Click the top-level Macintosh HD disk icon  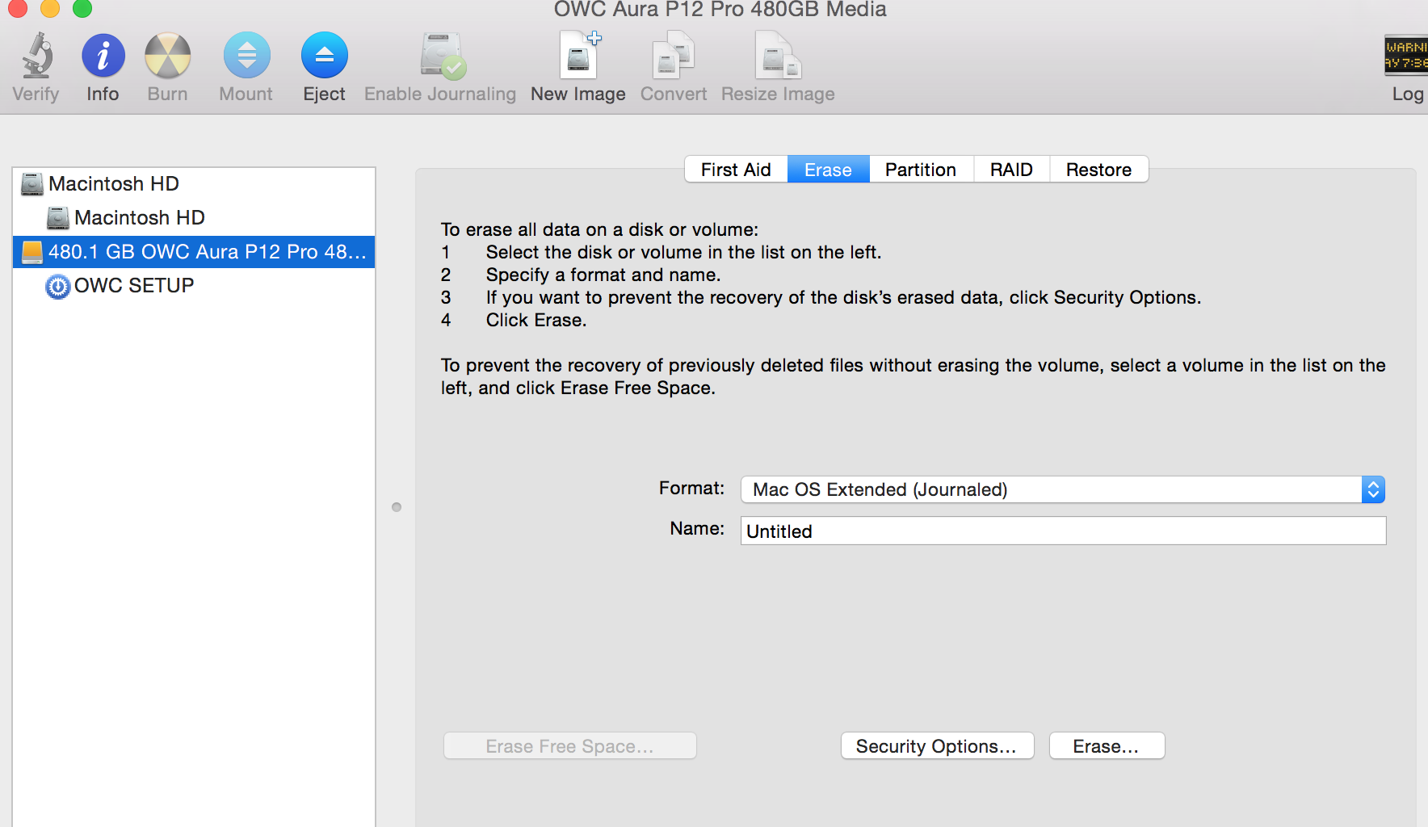(32, 184)
